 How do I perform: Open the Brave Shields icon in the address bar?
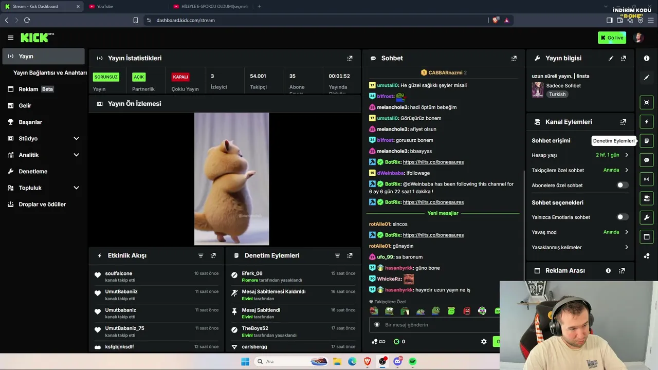[496, 20]
